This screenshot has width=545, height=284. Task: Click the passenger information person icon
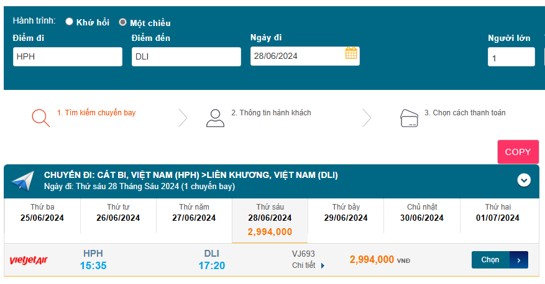215,118
